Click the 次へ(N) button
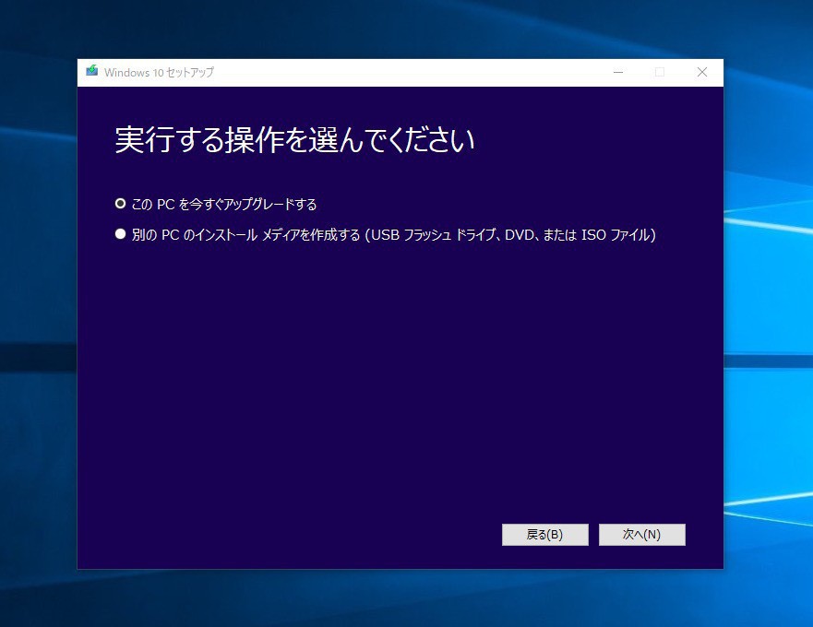 pos(642,534)
